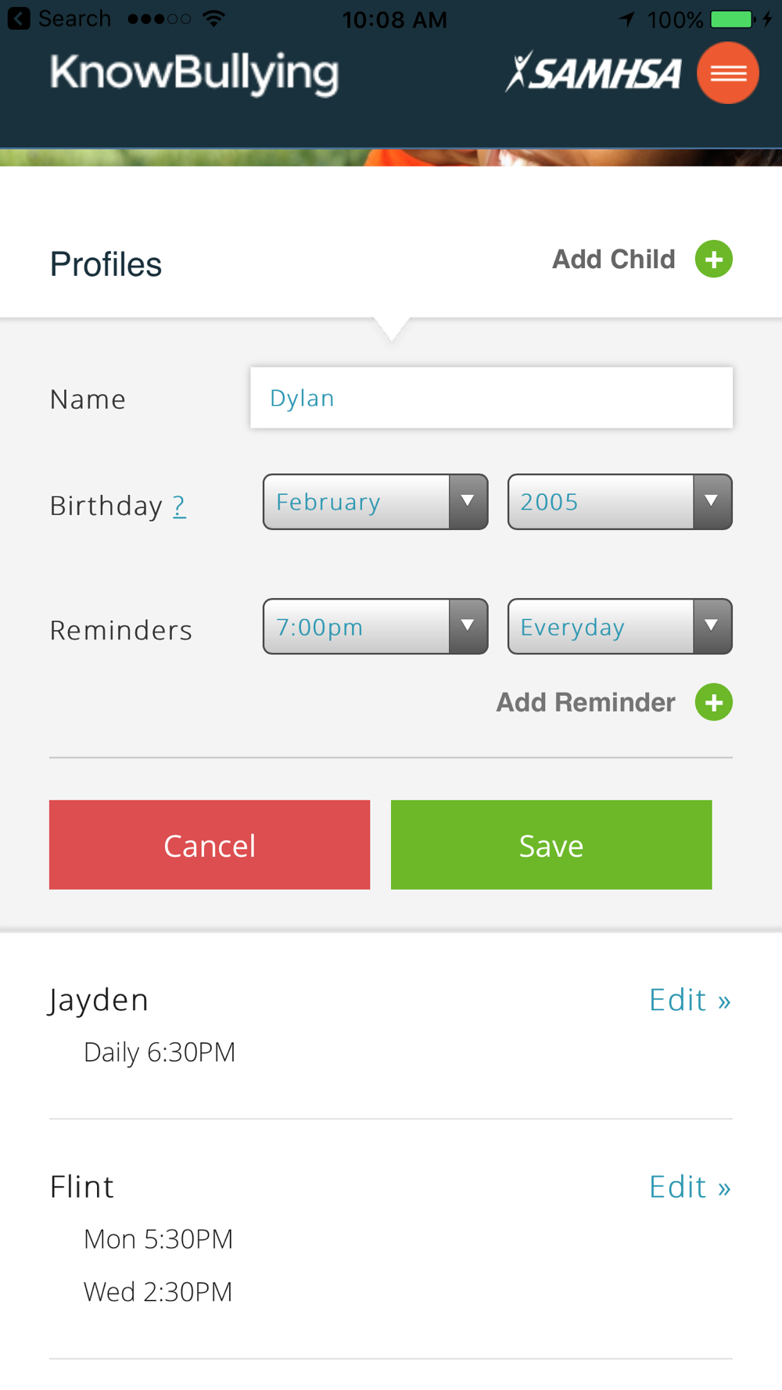Tap the battery indicator in status bar
The height and width of the screenshot is (1390, 782).
[732, 19]
